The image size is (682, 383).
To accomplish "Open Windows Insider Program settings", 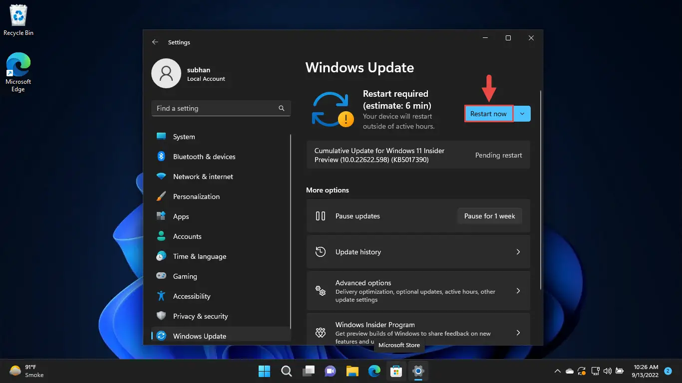I will 418,329.
